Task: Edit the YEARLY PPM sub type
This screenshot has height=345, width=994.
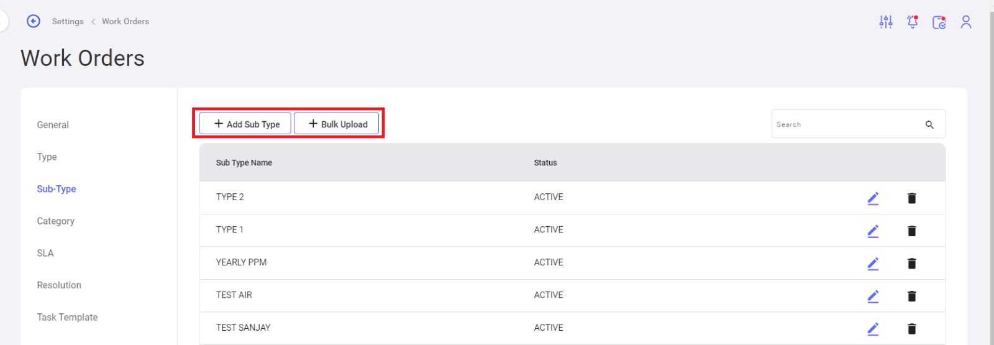Action: point(873,264)
